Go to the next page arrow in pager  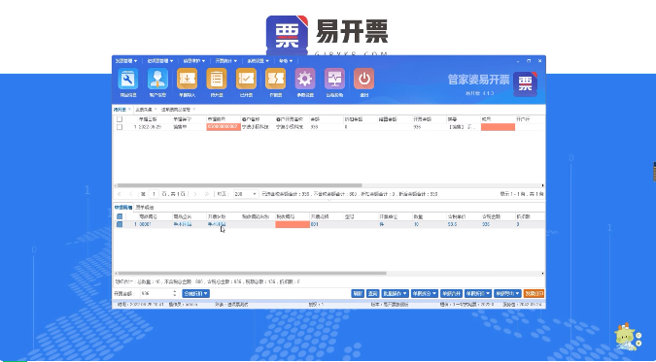click(195, 194)
